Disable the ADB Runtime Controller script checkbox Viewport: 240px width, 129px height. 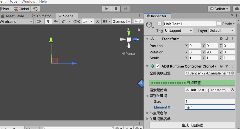(158, 66)
